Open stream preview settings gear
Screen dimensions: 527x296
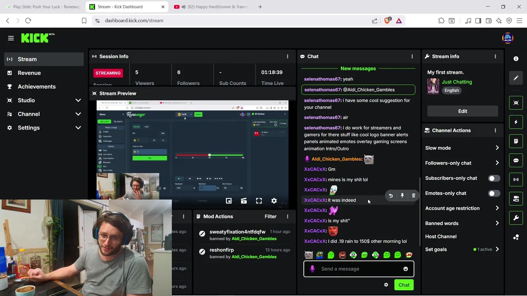point(274,201)
